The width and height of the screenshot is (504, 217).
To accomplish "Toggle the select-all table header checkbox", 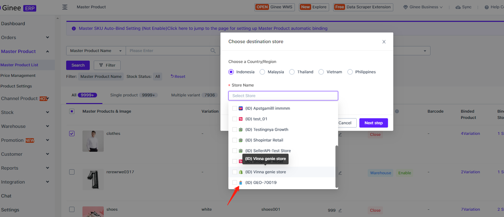I will coord(72,111).
